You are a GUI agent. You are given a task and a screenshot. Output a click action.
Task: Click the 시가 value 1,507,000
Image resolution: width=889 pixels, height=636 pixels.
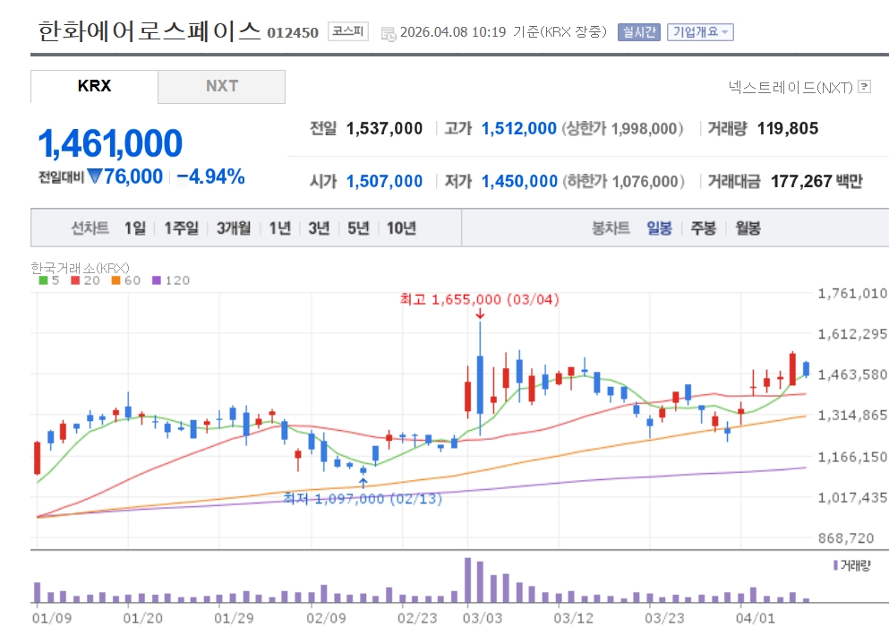point(384,182)
